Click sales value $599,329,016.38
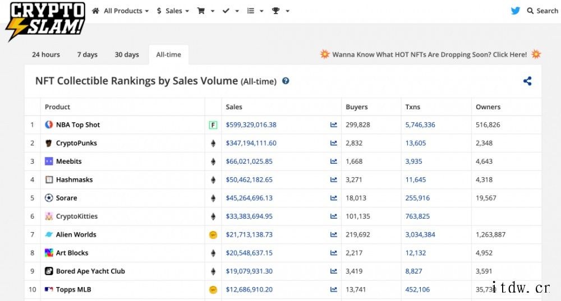 251,125
